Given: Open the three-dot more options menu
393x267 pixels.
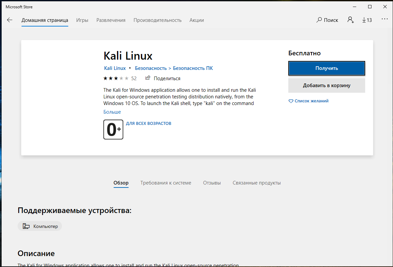Looking at the screenshot, I should (384, 19).
